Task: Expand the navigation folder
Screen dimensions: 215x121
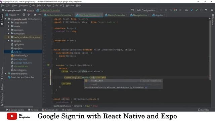Action: coord(8,33)
